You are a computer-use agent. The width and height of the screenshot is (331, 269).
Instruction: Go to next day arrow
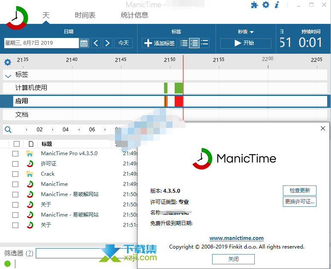[x=107, y=43]
